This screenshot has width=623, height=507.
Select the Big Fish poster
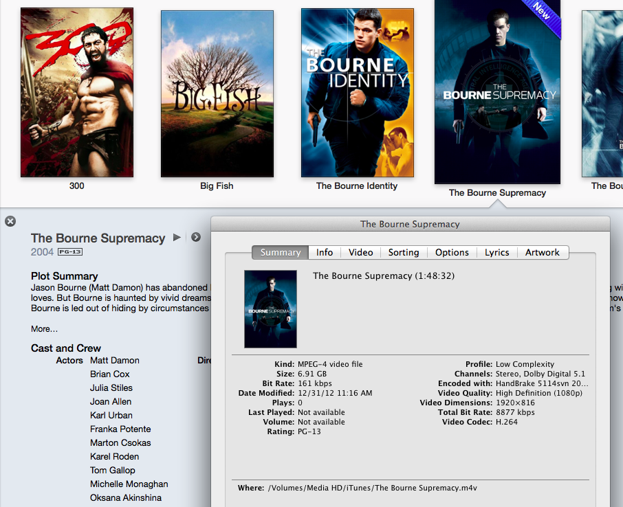point(217,93)
